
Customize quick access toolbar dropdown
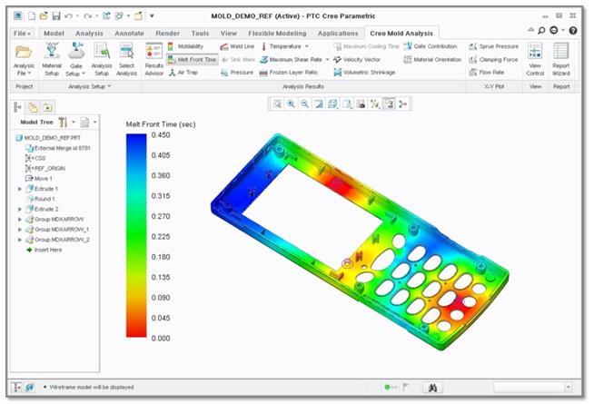click(x=152, y=16)
